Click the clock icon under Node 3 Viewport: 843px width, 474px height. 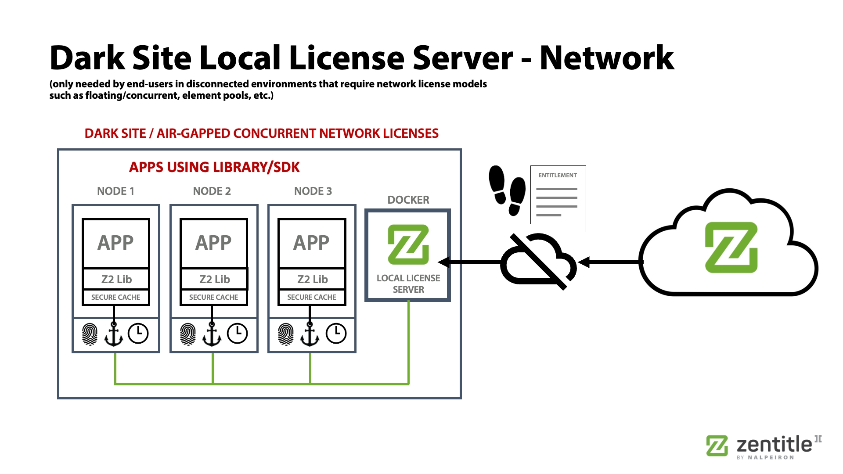336,334
